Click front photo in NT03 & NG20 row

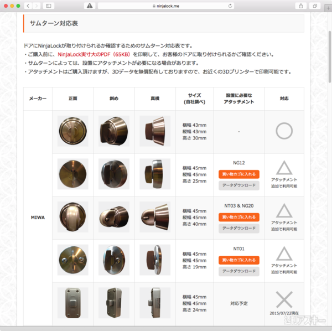[72, 217]
